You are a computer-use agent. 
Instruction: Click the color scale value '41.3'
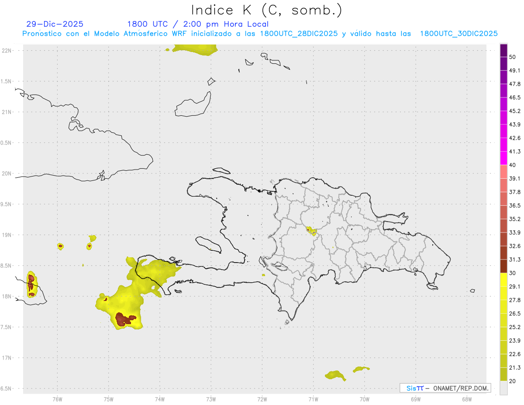pyautogui.click(x=515, y=152)
